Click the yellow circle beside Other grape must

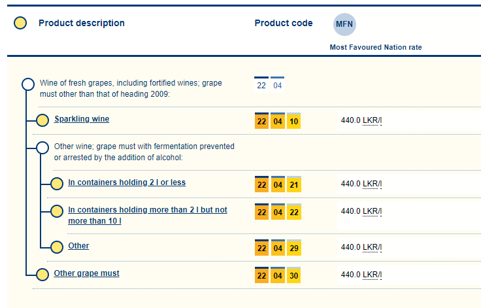pos(42,274)
